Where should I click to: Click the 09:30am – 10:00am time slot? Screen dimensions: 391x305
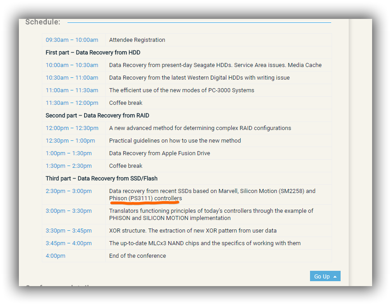(72, 40)
